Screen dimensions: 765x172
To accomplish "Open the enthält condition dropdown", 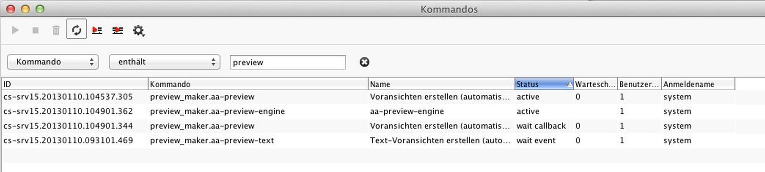I will pos(164,62).
